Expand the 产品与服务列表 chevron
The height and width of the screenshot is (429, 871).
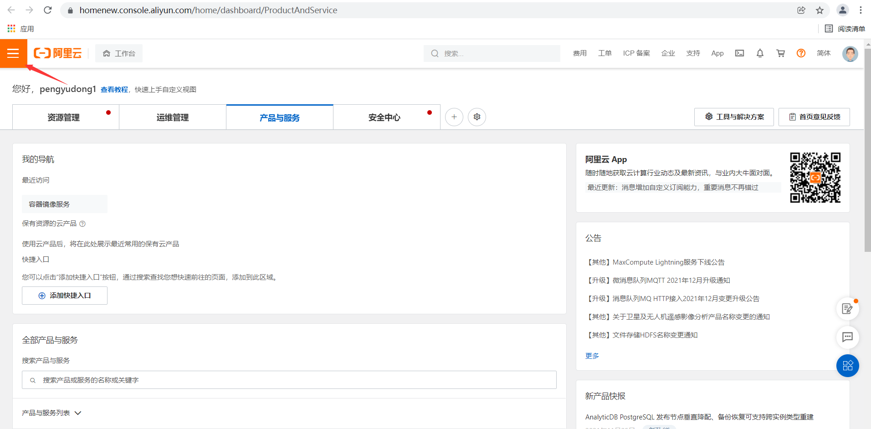78,413
